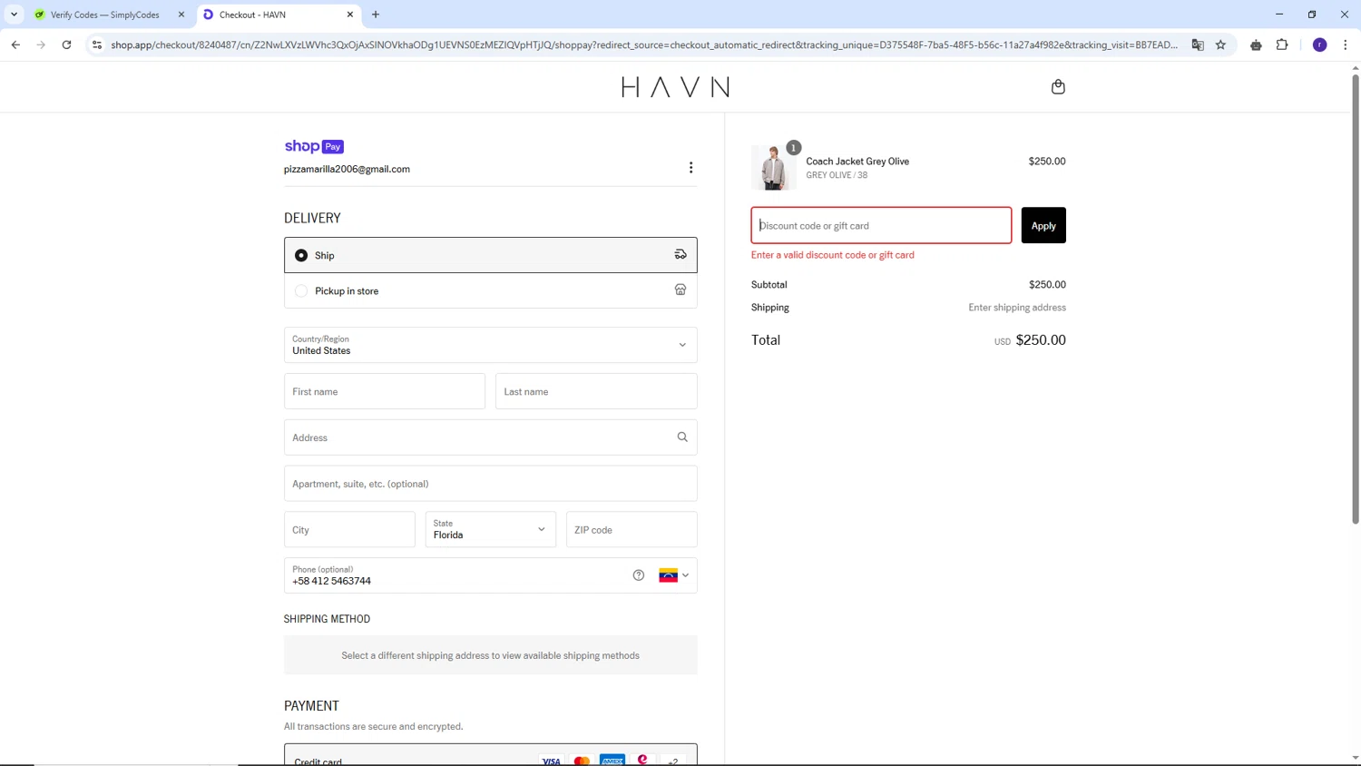Click the ZIP code field
This screenshot has height=766, width=1361.
[632, 530]
